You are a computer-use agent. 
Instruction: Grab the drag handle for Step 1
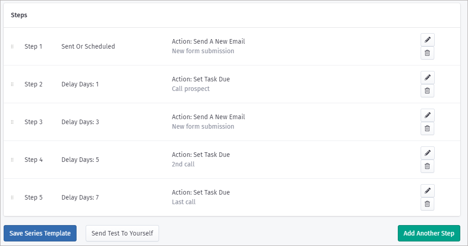(12, 46)
